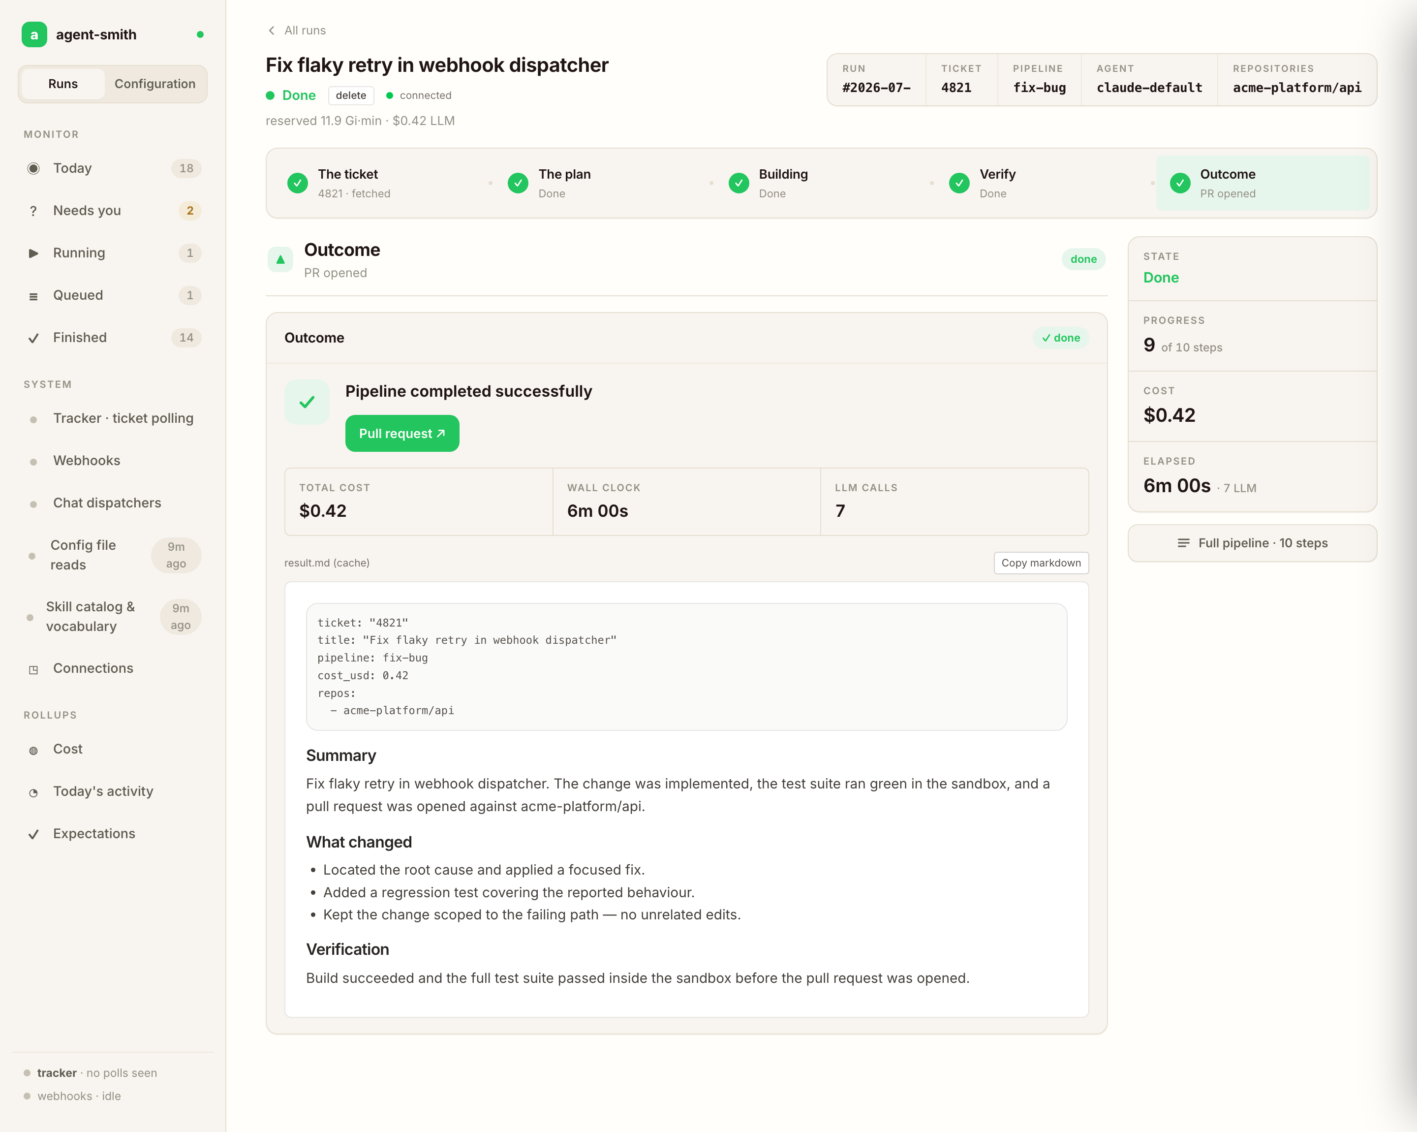Collapse the Outcome section header
Screen dimensions: 1417x1132
pos(686,260)
